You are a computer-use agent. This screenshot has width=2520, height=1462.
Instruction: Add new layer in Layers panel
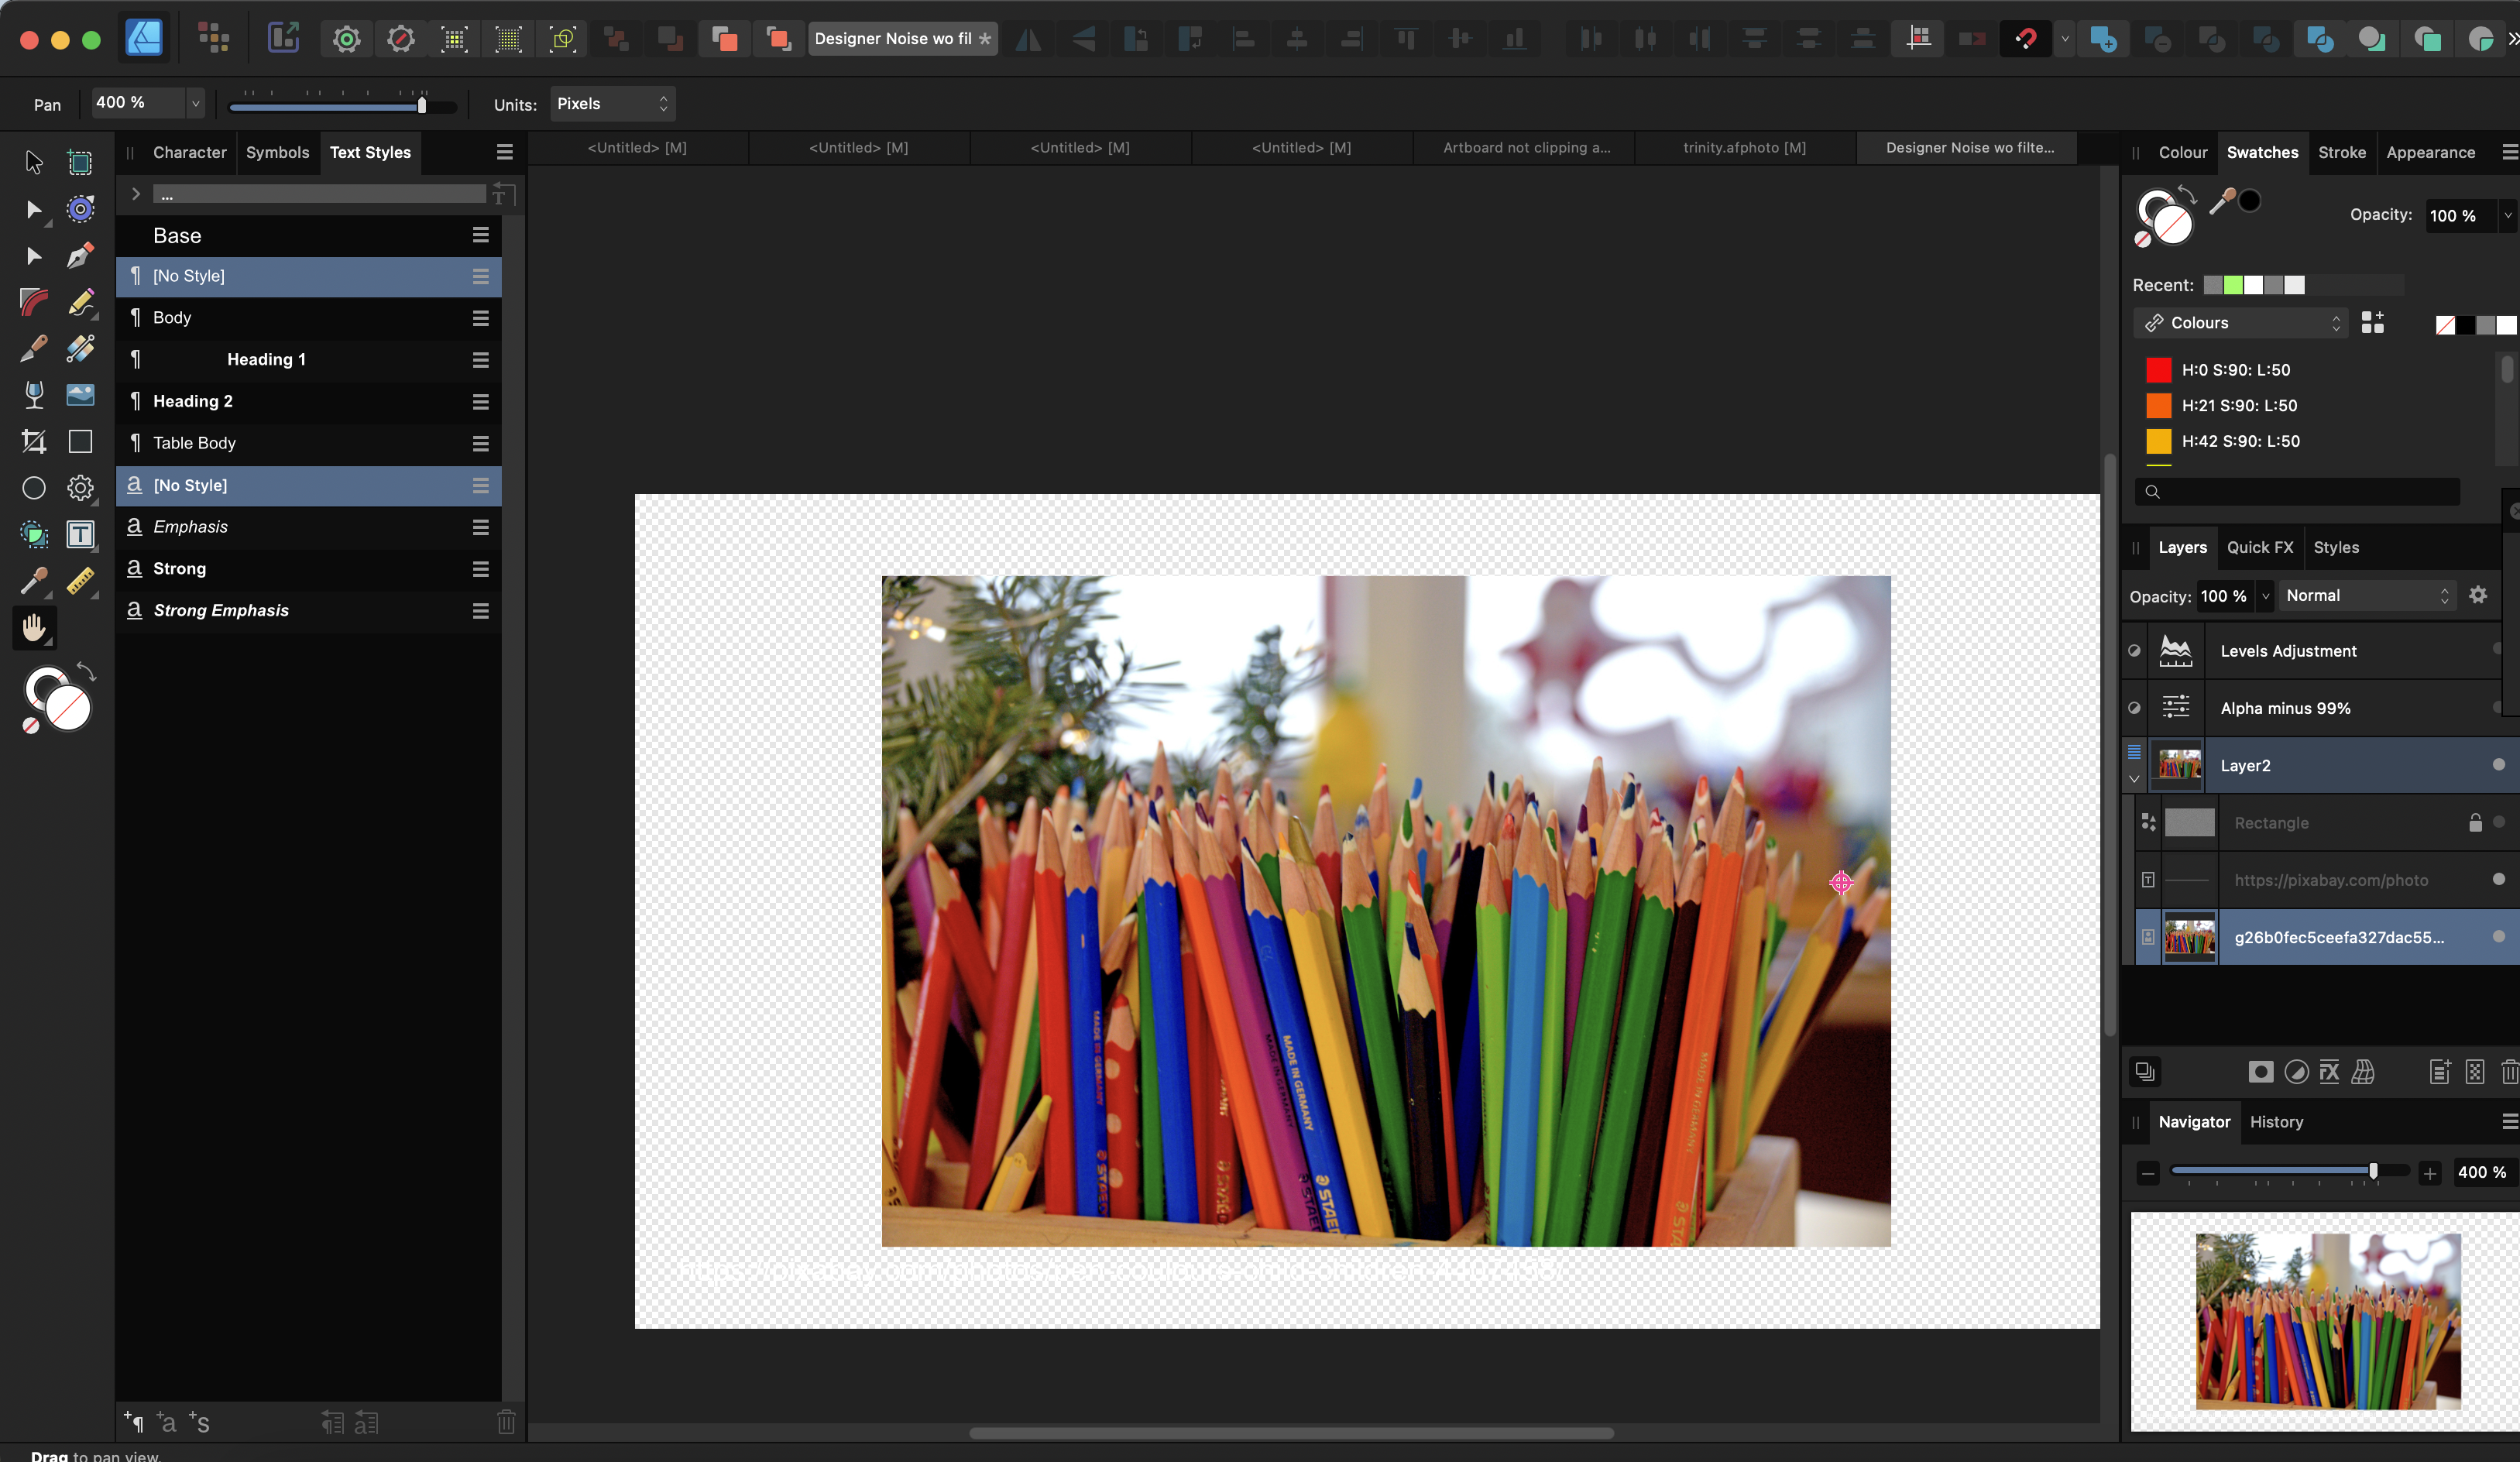pyautogui.click(x=2440, y=1072)
